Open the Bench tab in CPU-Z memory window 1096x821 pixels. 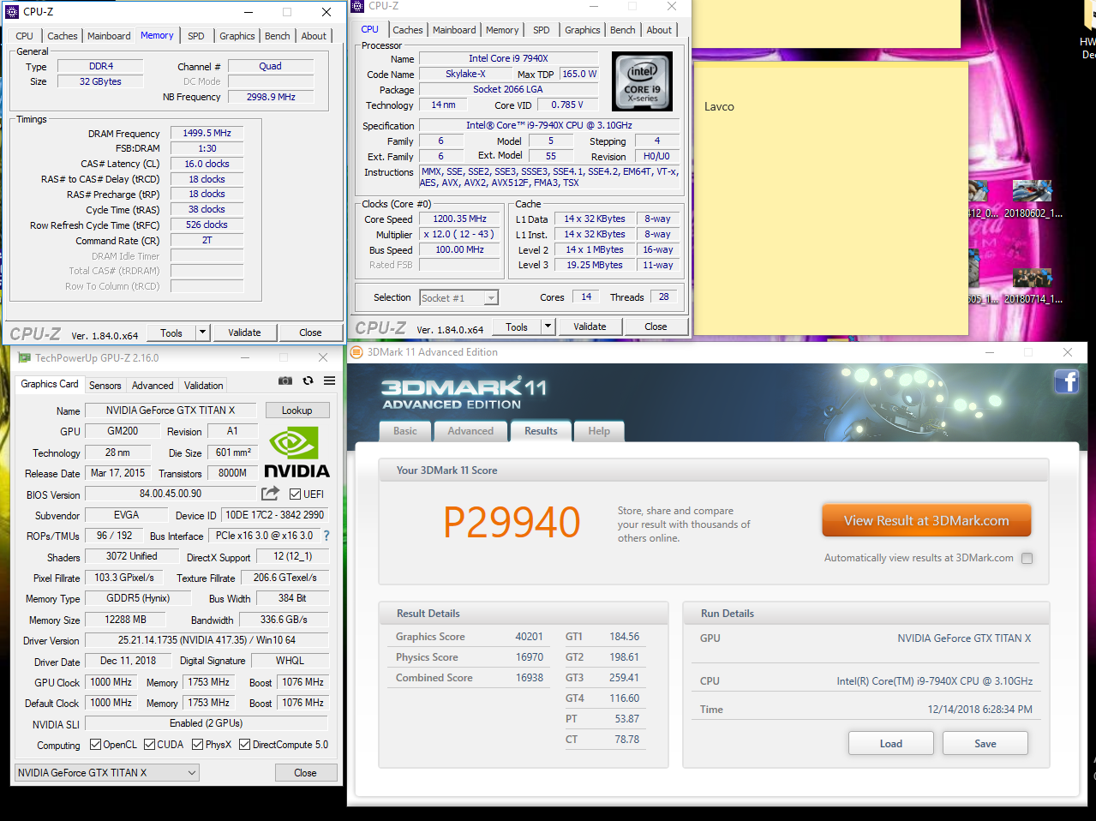pos(277,36)
